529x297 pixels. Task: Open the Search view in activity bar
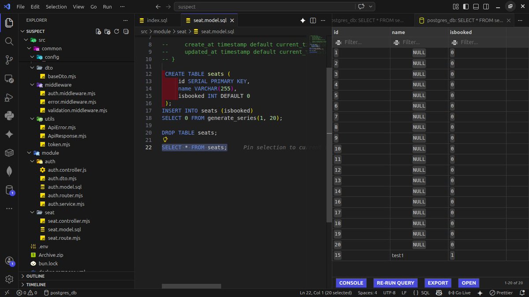coord(9,41)
